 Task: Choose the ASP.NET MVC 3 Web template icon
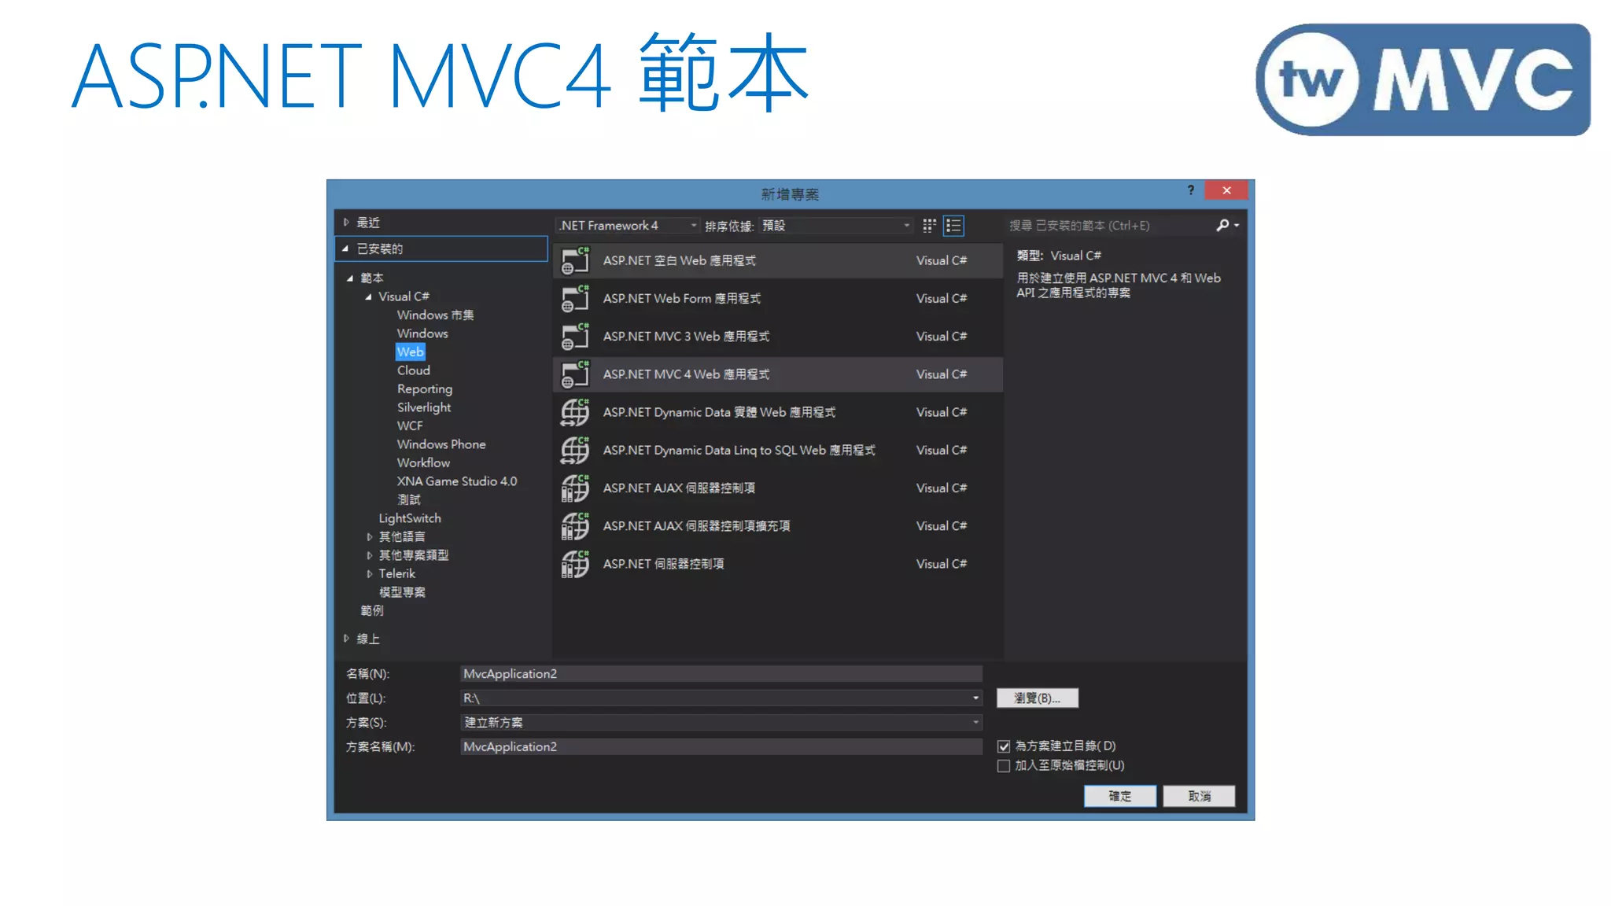click(575, 337)
